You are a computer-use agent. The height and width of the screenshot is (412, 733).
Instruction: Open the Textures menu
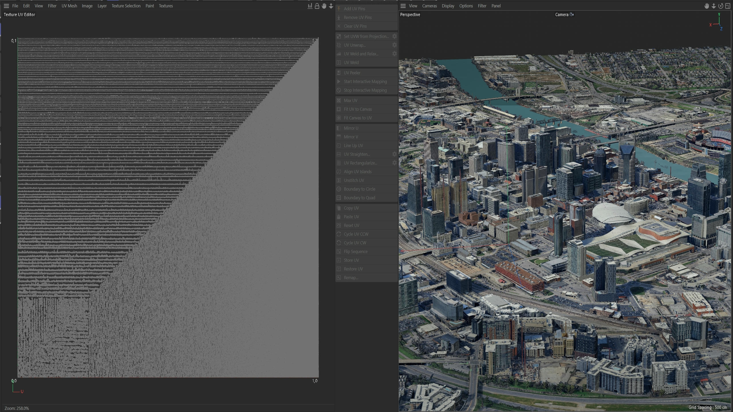166,6
